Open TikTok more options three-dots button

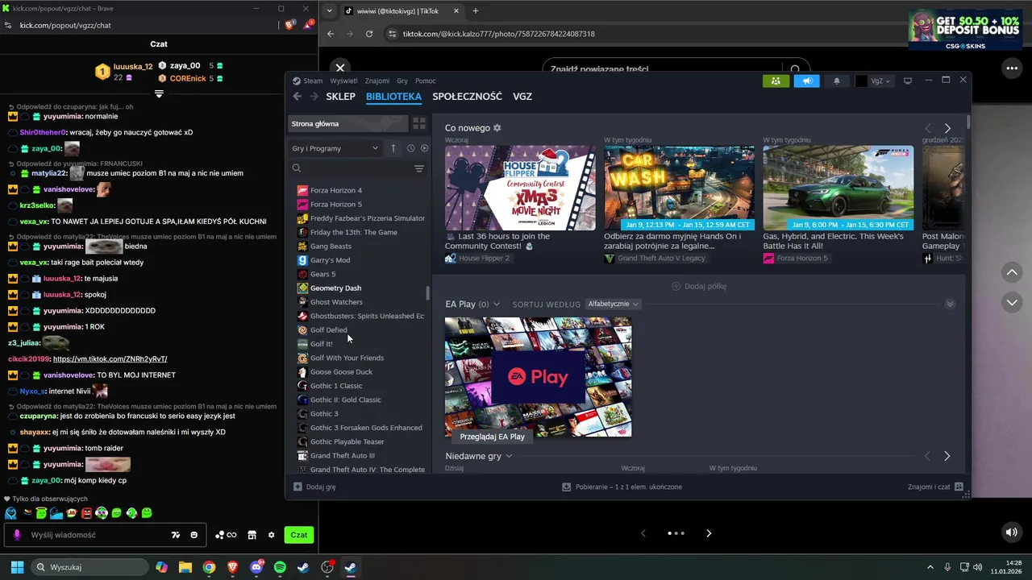[x=1012, y=68]
